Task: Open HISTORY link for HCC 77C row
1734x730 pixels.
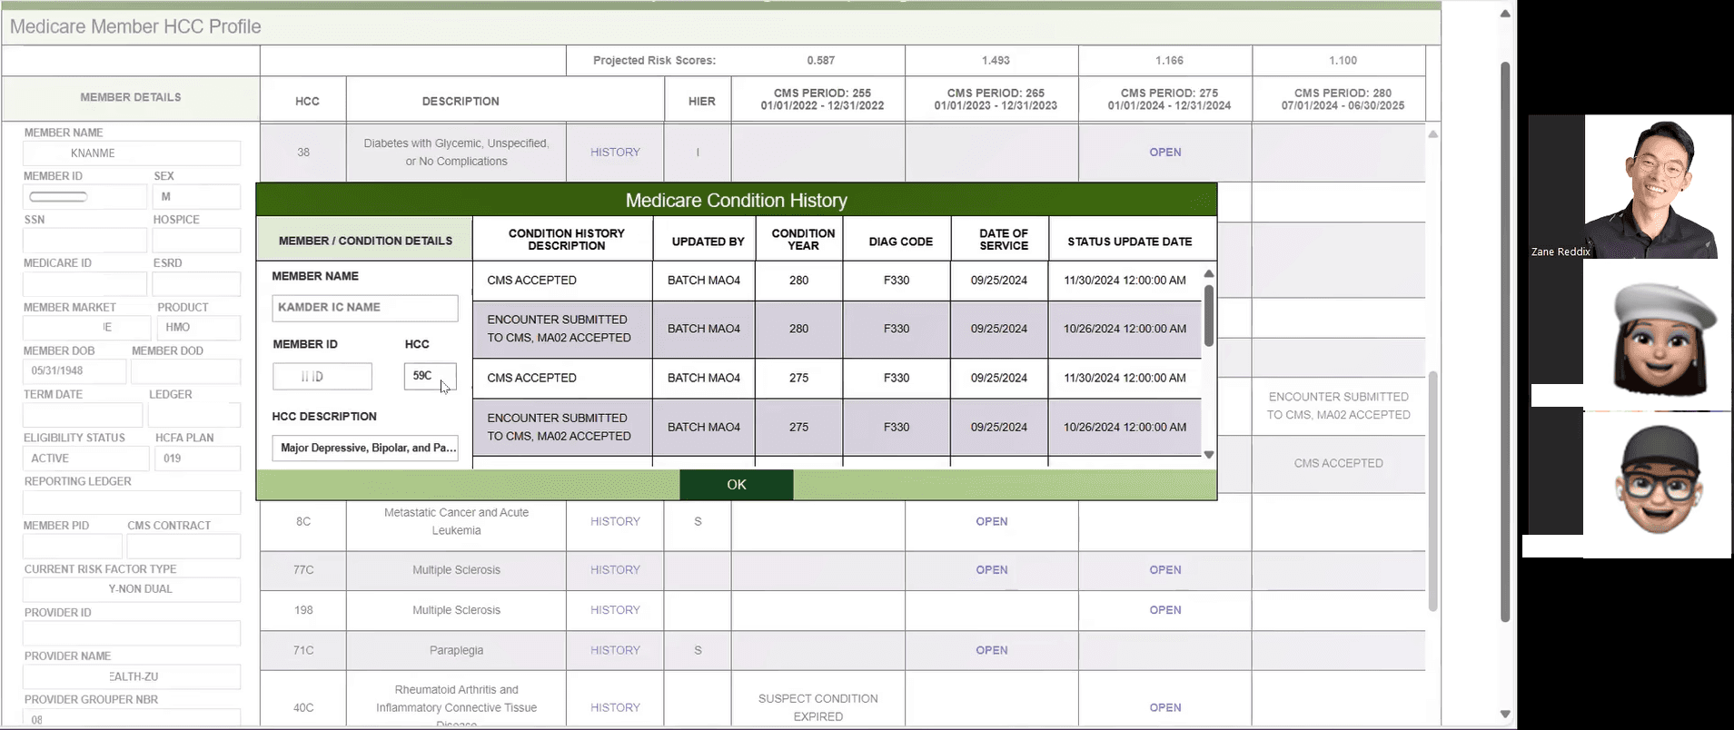Action: coord(615,570)
